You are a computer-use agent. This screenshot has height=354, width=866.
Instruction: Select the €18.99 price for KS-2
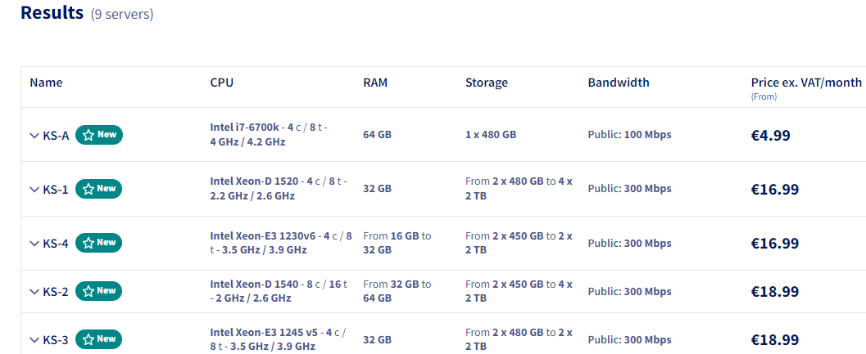[775, 292]
